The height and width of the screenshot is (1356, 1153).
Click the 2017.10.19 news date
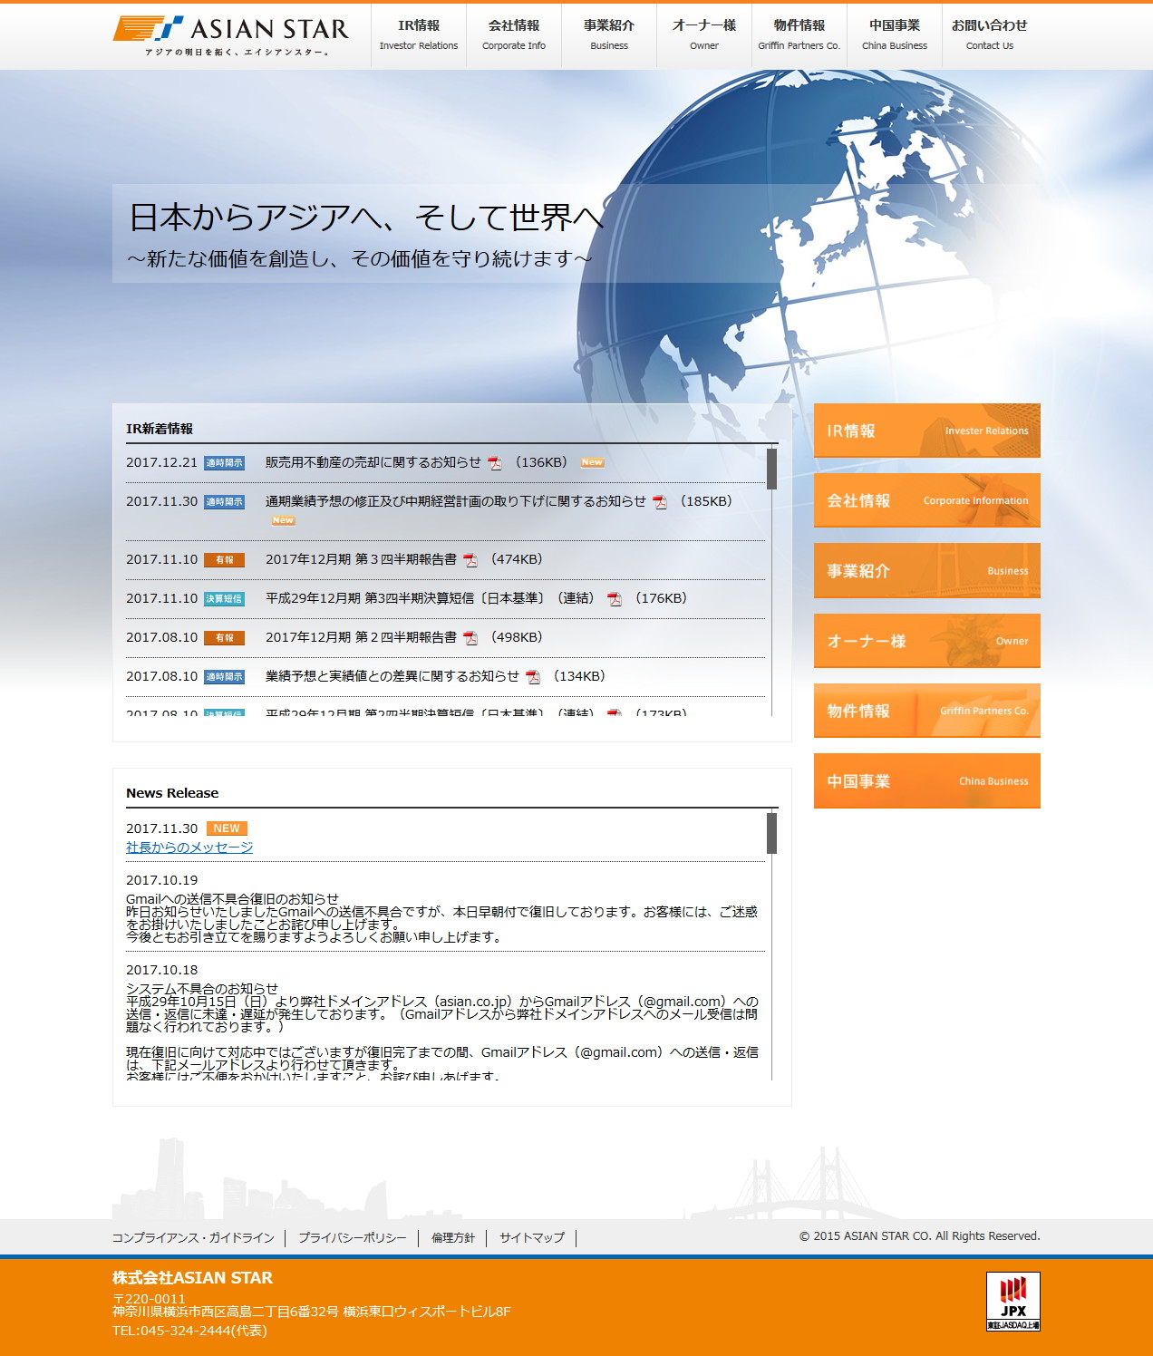(x=162, y=880)
